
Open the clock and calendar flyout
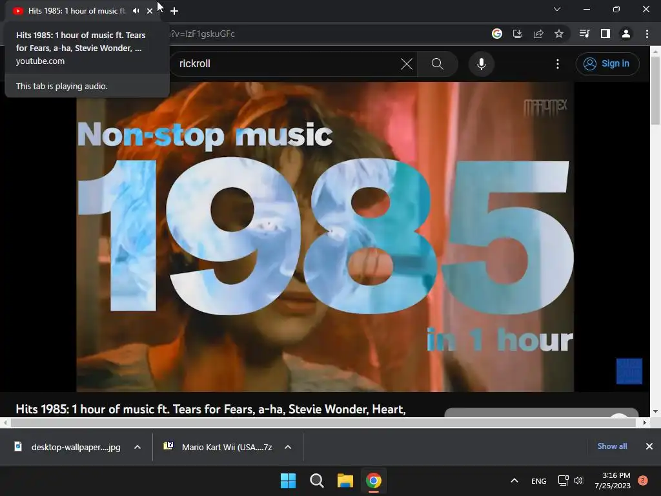tap(613, 480)
